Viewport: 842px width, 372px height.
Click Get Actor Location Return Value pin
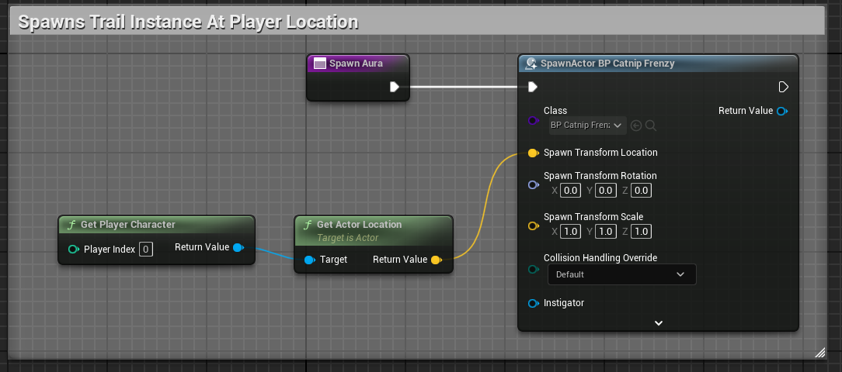pos(436,260)
